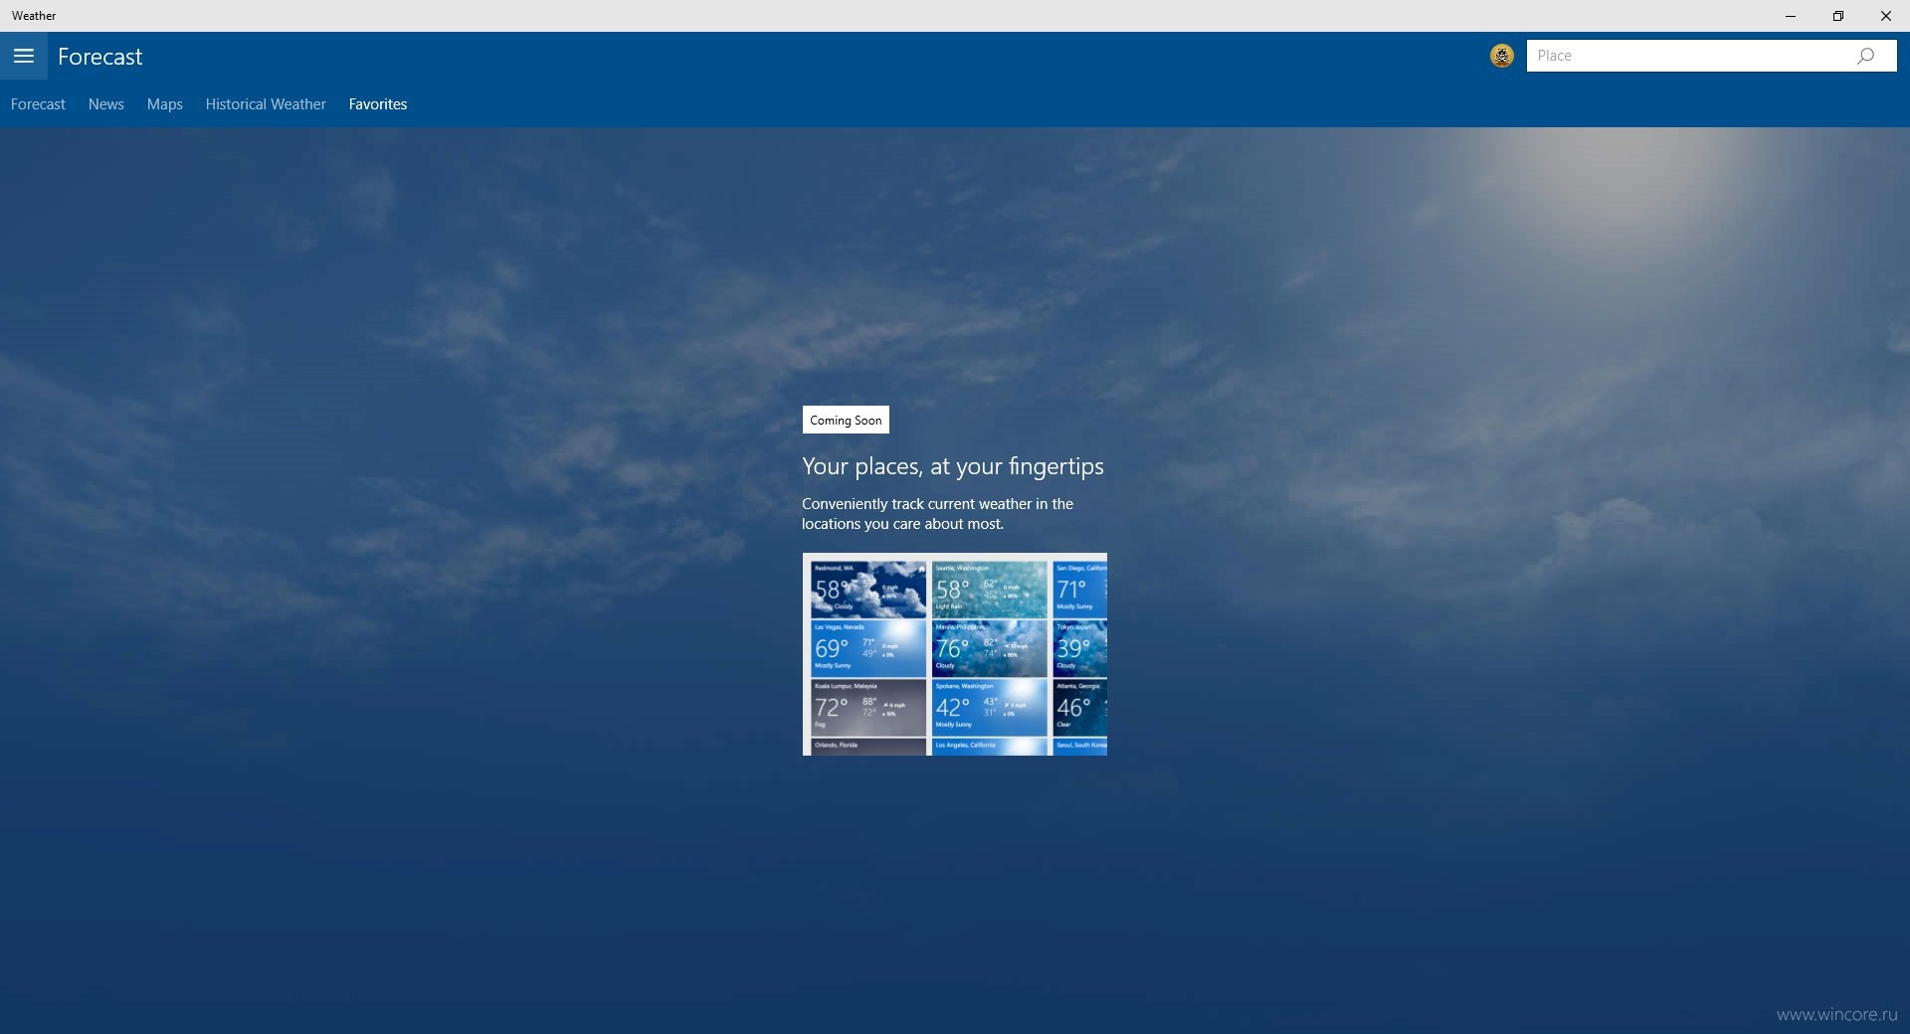Screen dimensions: 1910x1034
Task: Click the user account avatar icon
Action: click(1502, 56)
